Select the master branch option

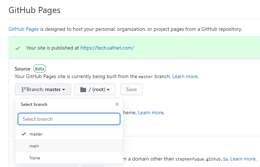pos(69,134)
